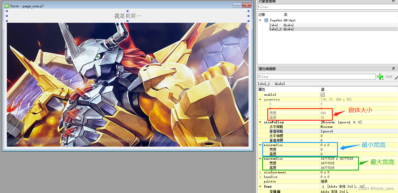
Task: Click the sizeIncrement value "0 x 0"
Action: tap(325, 172)
